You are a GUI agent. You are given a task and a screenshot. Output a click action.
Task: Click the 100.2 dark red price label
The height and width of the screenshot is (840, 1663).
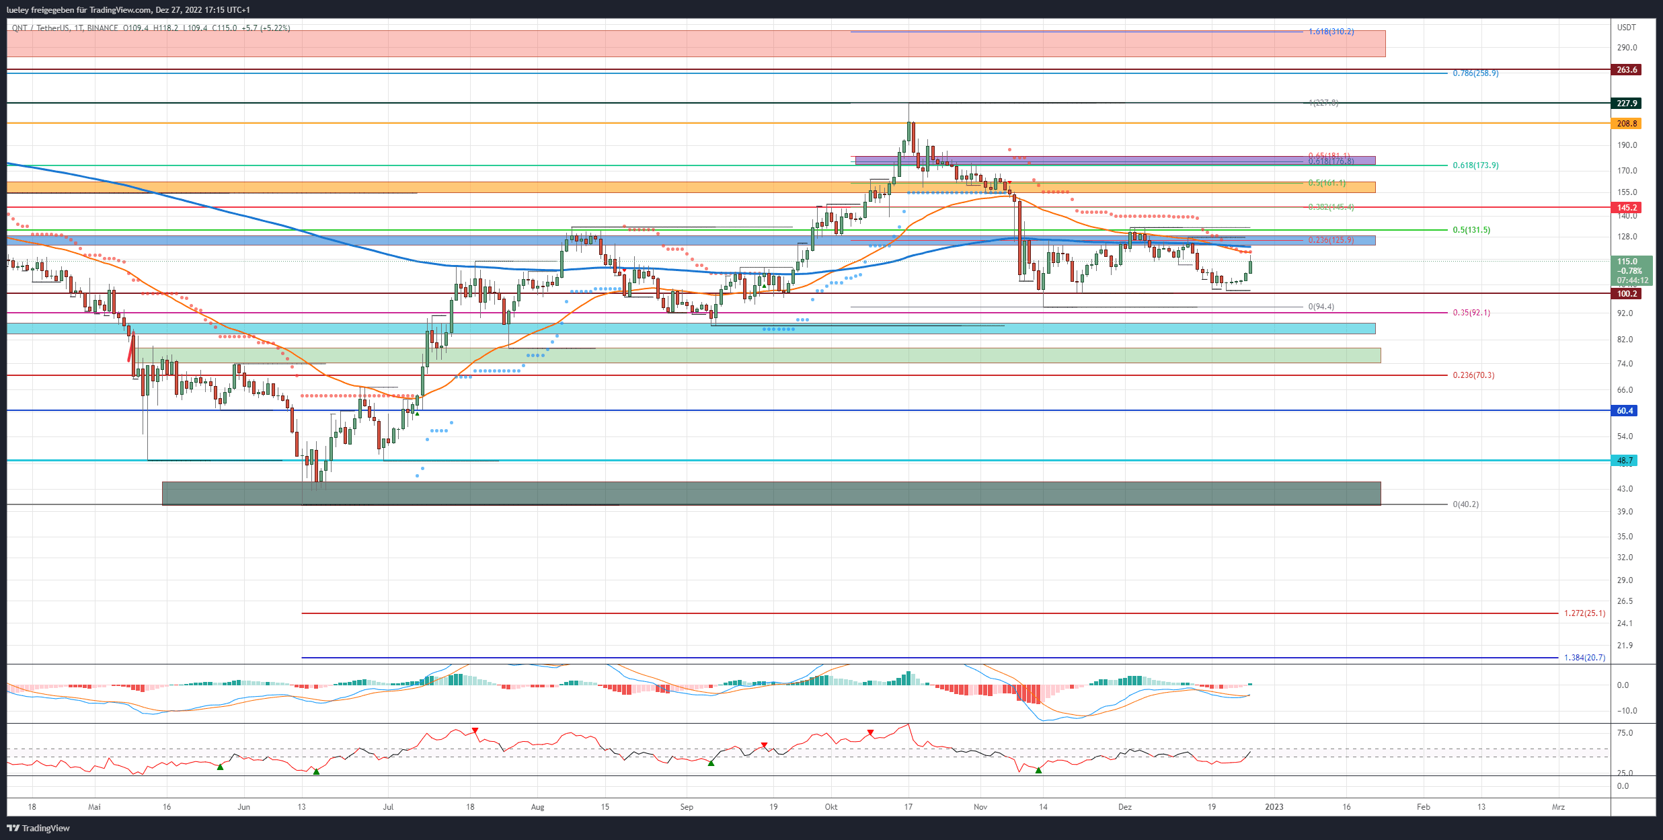coord(1626,294)
